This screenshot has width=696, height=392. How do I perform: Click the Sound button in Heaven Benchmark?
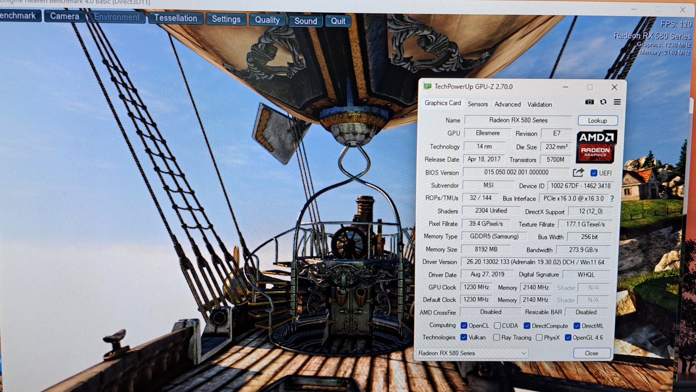pyautogui.click(x=305, y=21)
